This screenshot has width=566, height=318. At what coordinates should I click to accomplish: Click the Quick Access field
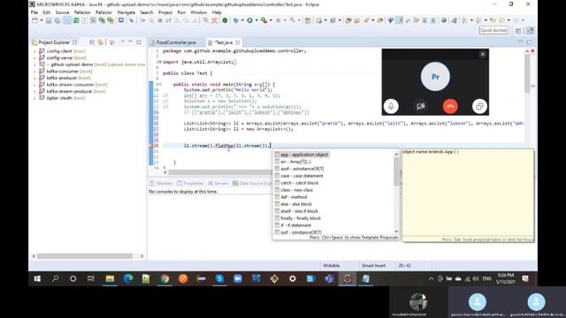(x=493, y=30)
